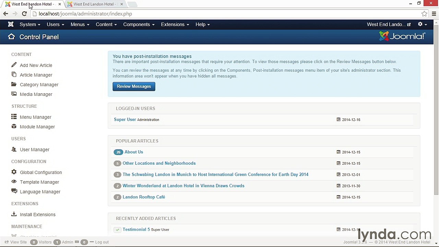
Task: Toggle published checkmark for Testimonial 5
Action: click(x=117, y=230)
